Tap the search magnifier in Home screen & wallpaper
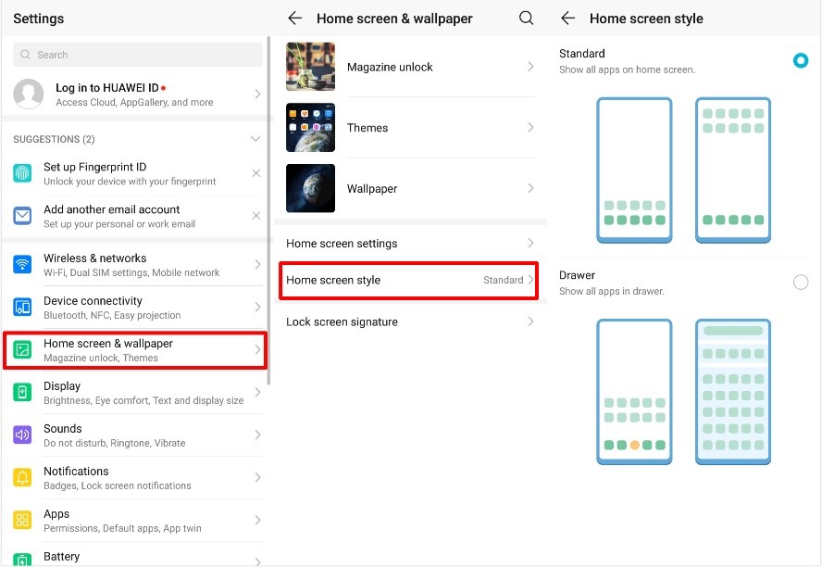This screenshot has width=822, height=567. [x=526, y=18]
